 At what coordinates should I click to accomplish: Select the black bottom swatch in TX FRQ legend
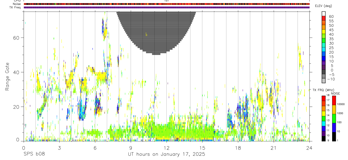click(x=324, y=139)
